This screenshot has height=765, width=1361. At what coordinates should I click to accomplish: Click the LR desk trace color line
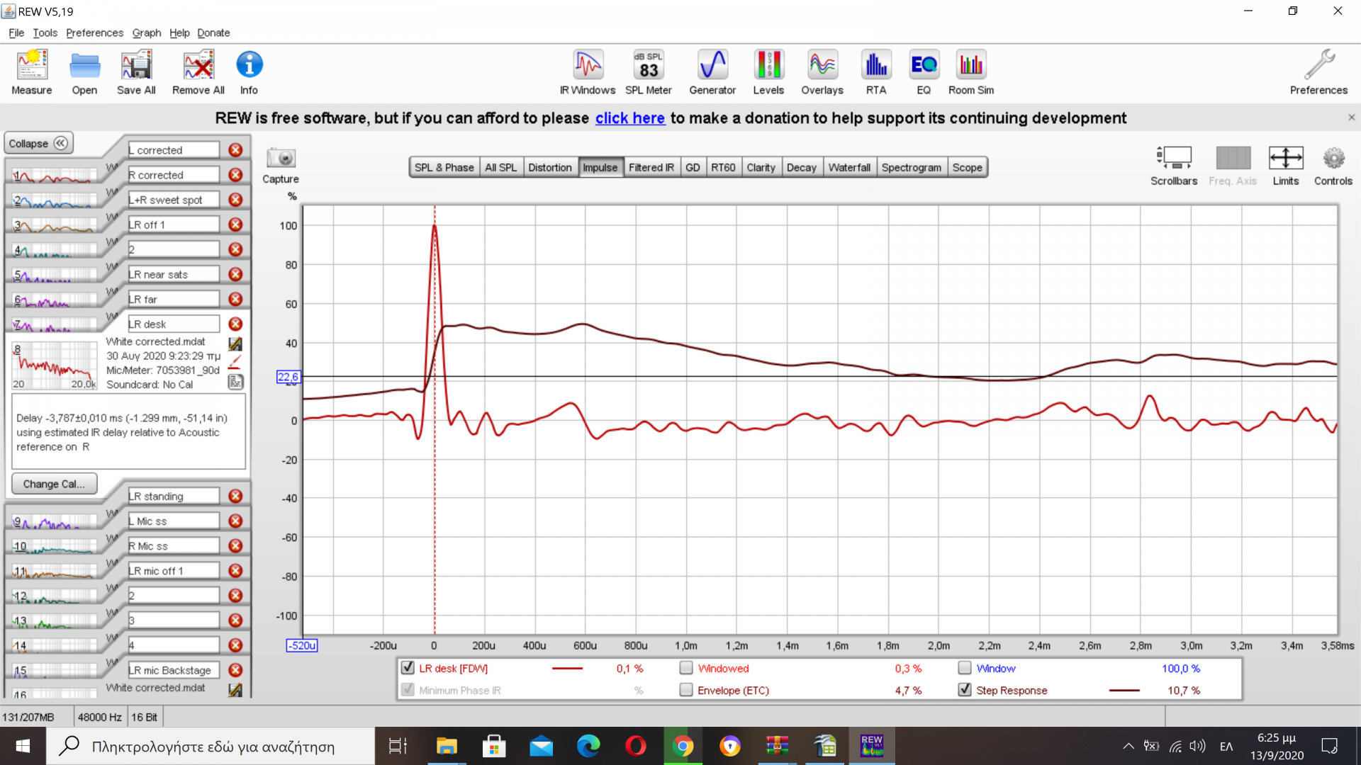(567, 669)
